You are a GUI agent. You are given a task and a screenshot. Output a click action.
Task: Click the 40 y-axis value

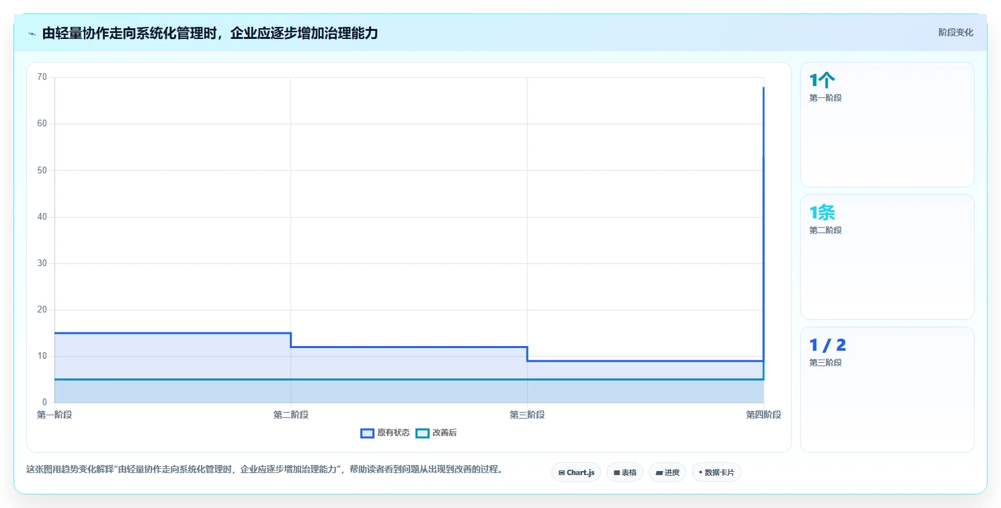[x=42, y=216]
